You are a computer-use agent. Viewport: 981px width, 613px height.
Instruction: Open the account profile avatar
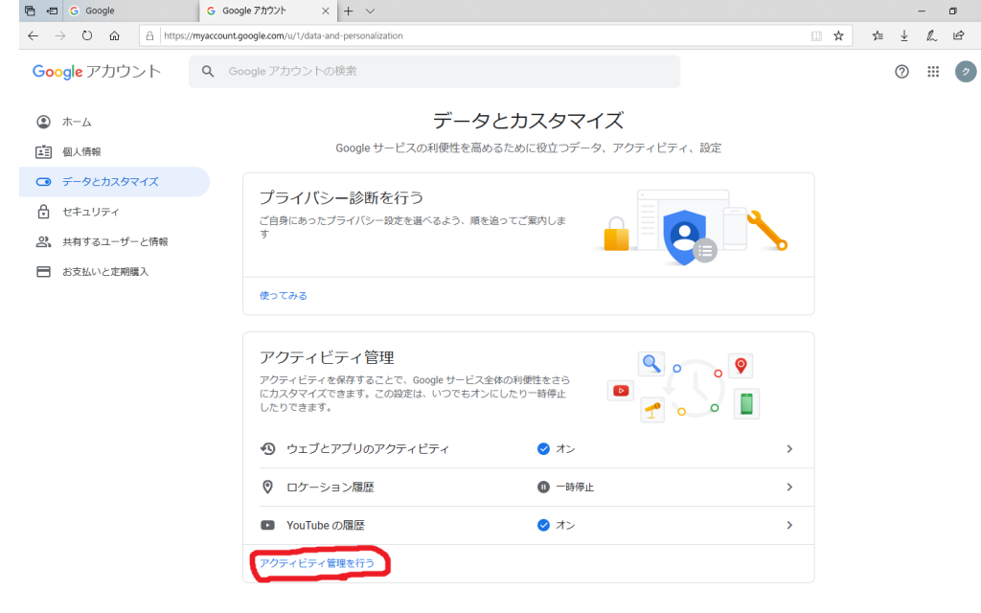pyautogui.click(x=966, y=71)
